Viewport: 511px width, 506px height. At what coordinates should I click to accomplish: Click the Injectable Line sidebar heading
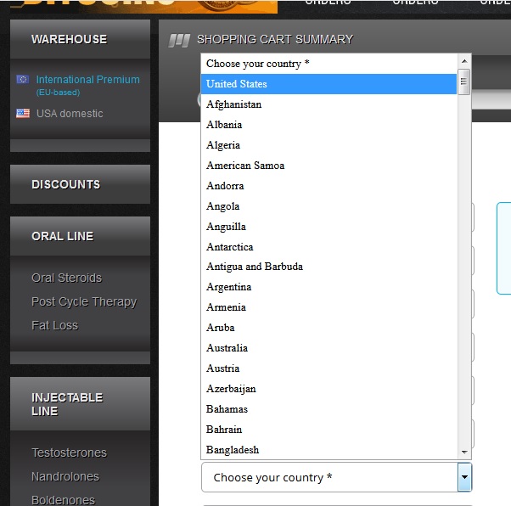(67, 404)
